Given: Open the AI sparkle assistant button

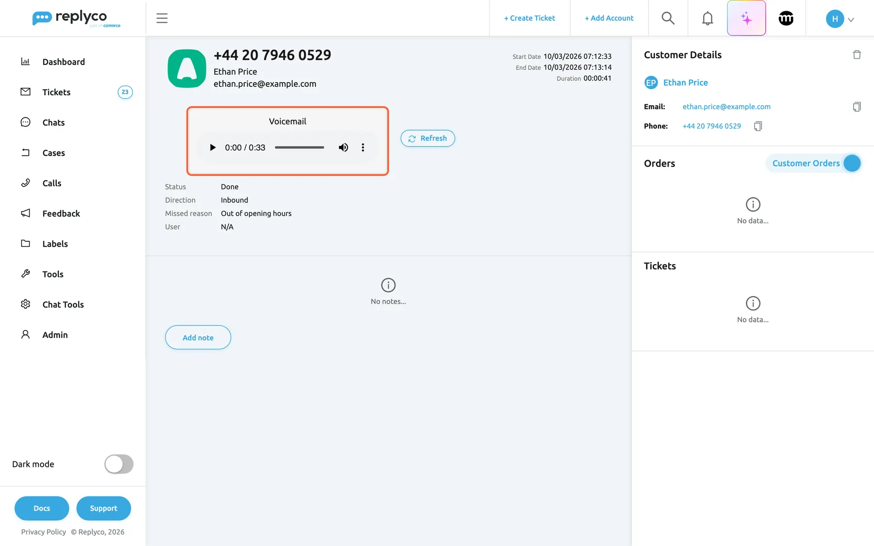Looking at the screenshot, I should pos(746,18).
